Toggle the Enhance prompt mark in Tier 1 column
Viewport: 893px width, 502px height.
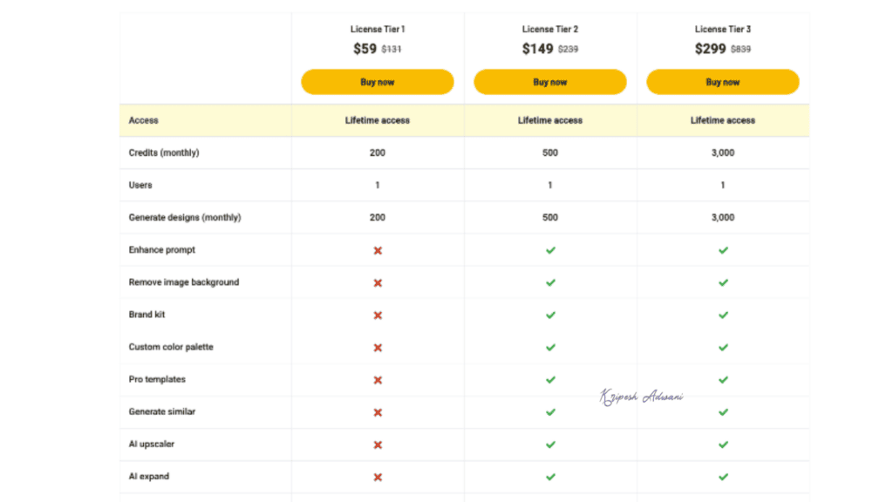tap(377, 250)
